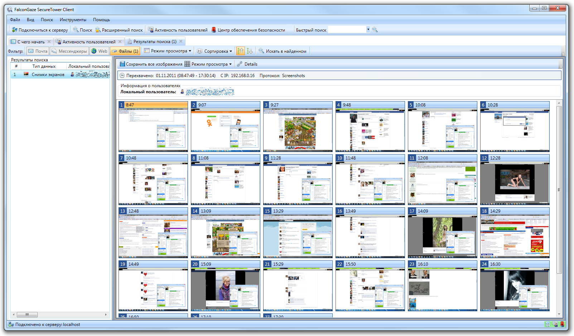Select the ascending sort order icon
Screen dimensions: 574x336
tap(240, 51)
